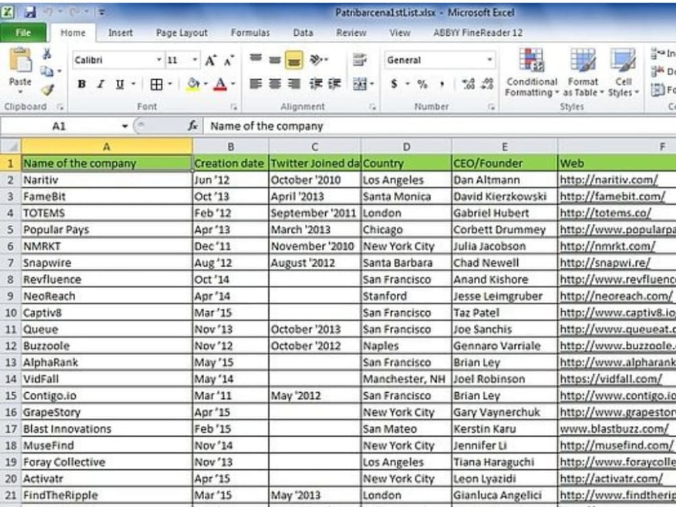Viewport: 676px width, 507px height.
Task: Open Borders dropdown arrow
Action: (x=170, y=84)
